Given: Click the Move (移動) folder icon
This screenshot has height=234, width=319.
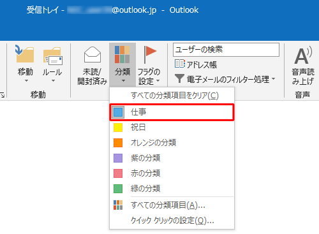Looking at the screenshot, I should click(x=25, y=54).
